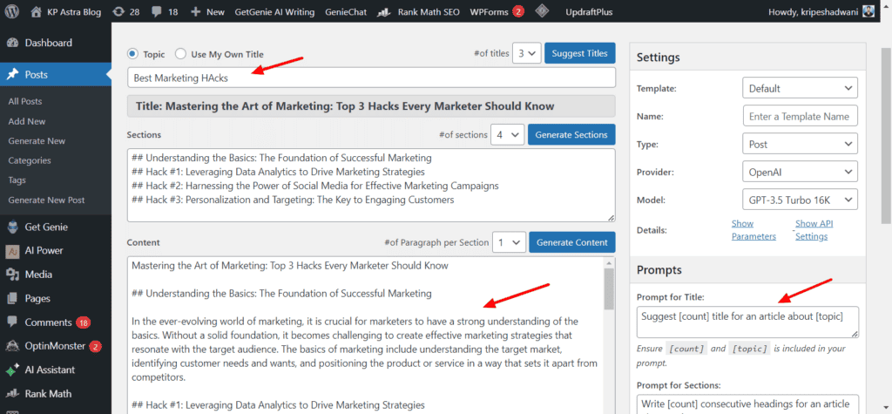Click the Dashboard icon in sidebar

tap(13, 43)
